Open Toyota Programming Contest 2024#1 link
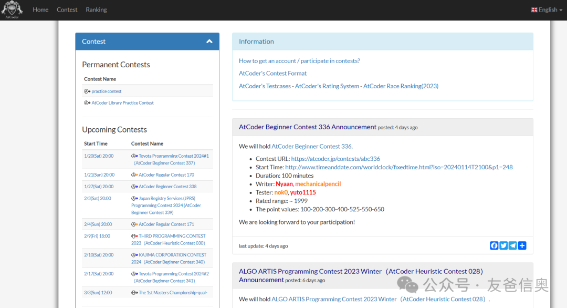Image resolution: width=567 pixels, height=308 pixels. [x=171, y=159]
